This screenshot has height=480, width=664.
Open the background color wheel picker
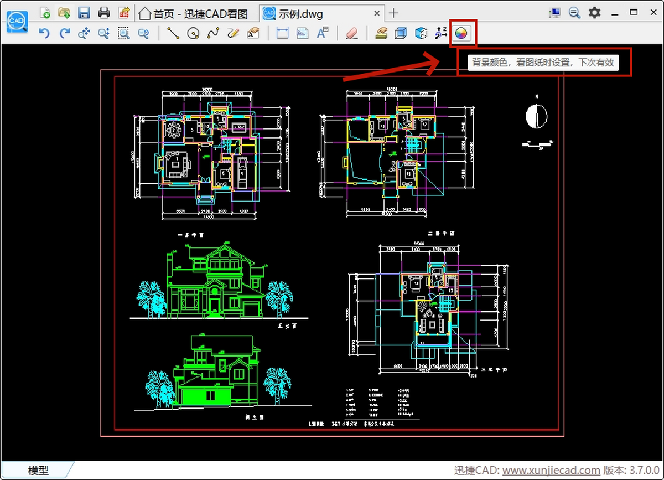tap(461, 34)
